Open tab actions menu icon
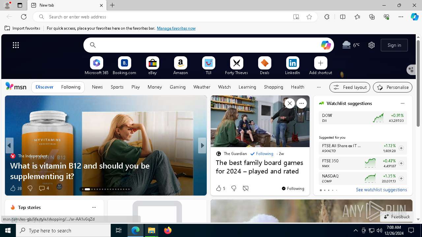This screenshot has width=422, height=237. (x=20, y=5)
